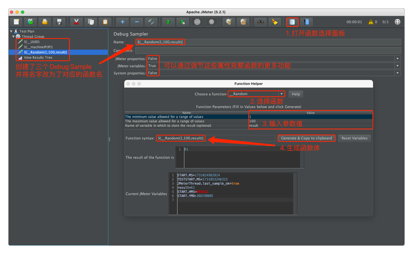Click the Help button in Function Helper
This screenshot has height=254, width=413.
click(x=296, y=94)
